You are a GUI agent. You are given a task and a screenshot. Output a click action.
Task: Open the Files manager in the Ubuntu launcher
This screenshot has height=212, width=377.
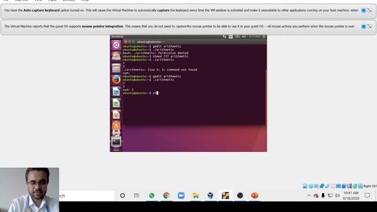pos(116,68)
